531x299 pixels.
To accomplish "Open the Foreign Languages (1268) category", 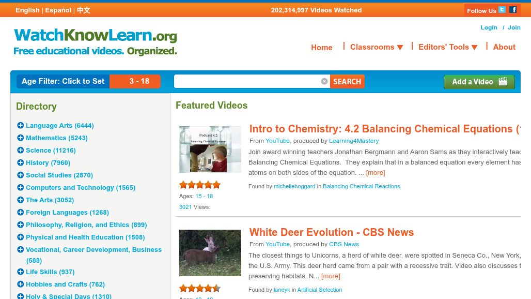I will (67, 213).
